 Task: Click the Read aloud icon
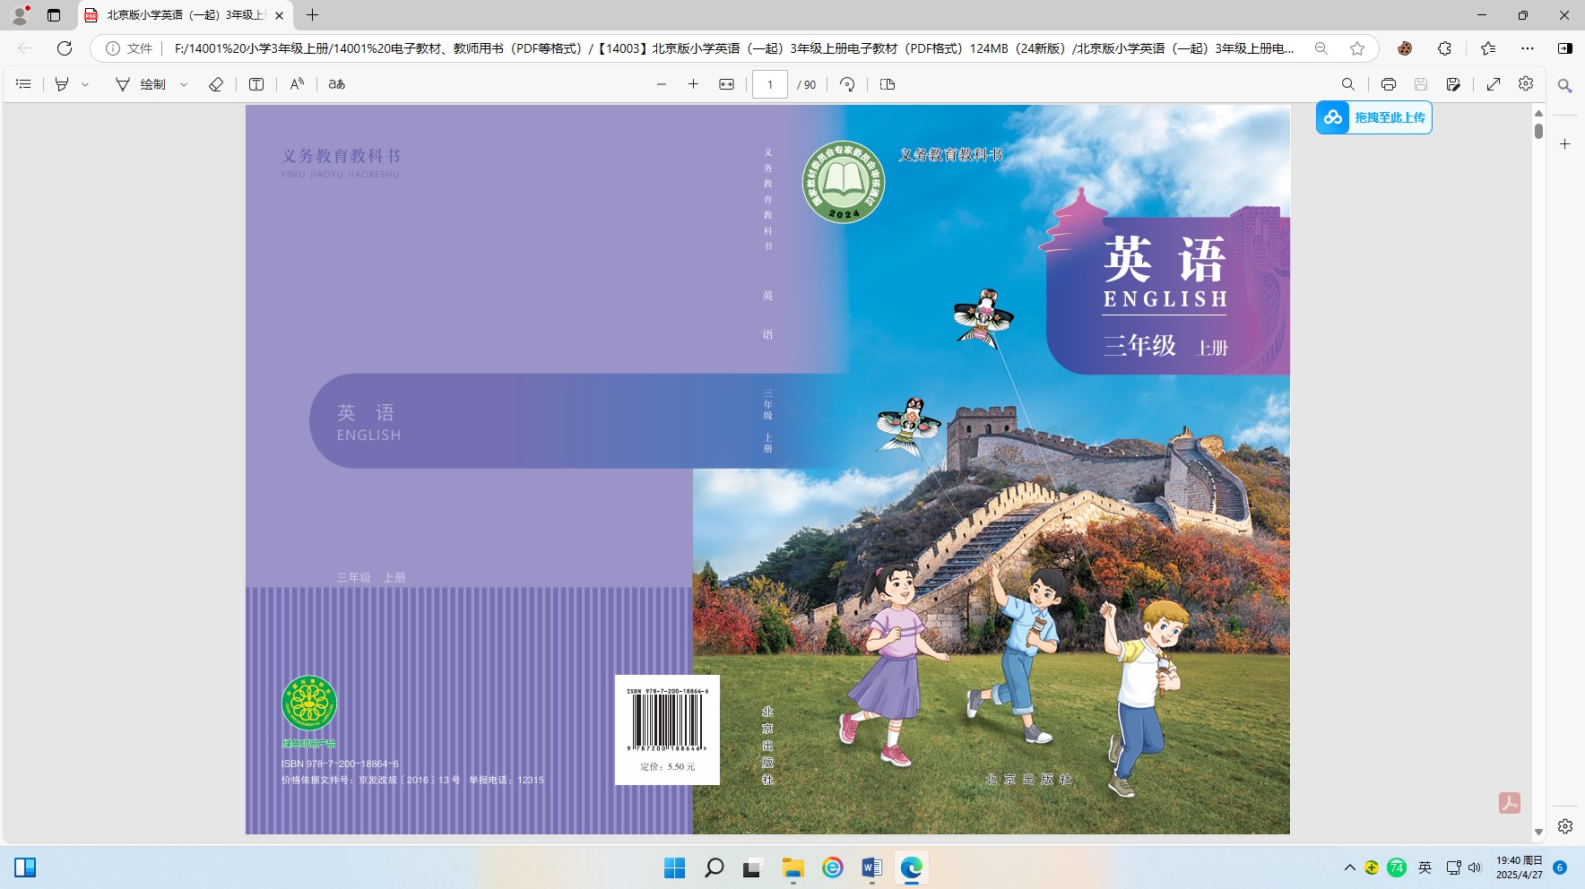coord(297,84)
